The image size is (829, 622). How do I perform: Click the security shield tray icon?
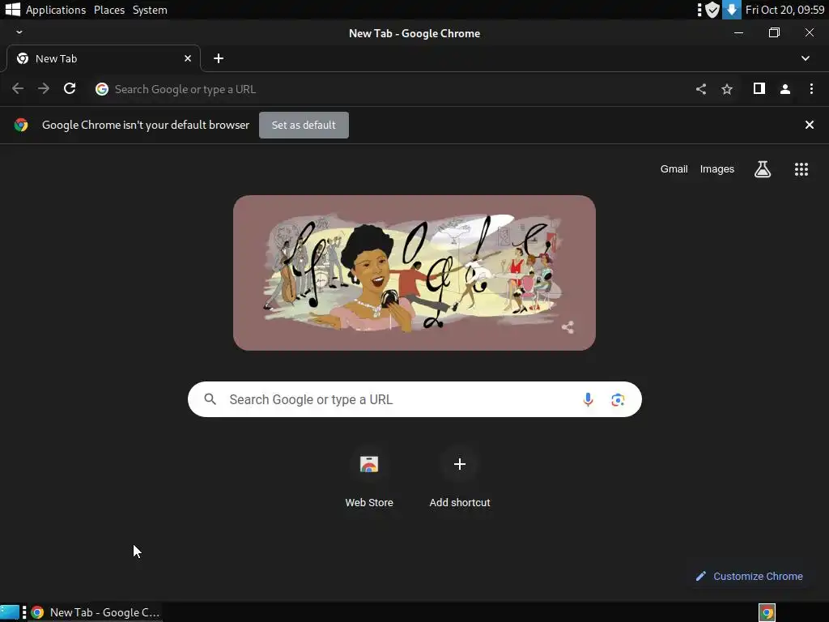[x=712, y=10]
